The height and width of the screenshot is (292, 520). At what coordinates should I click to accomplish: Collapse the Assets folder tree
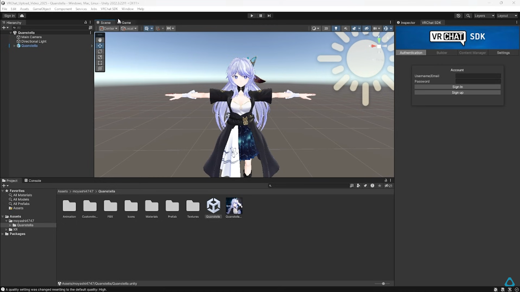(x=3, y=216)
